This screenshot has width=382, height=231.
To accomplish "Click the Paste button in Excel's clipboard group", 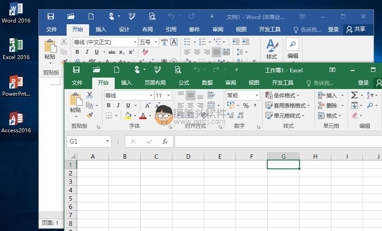I will pos(75,104).
